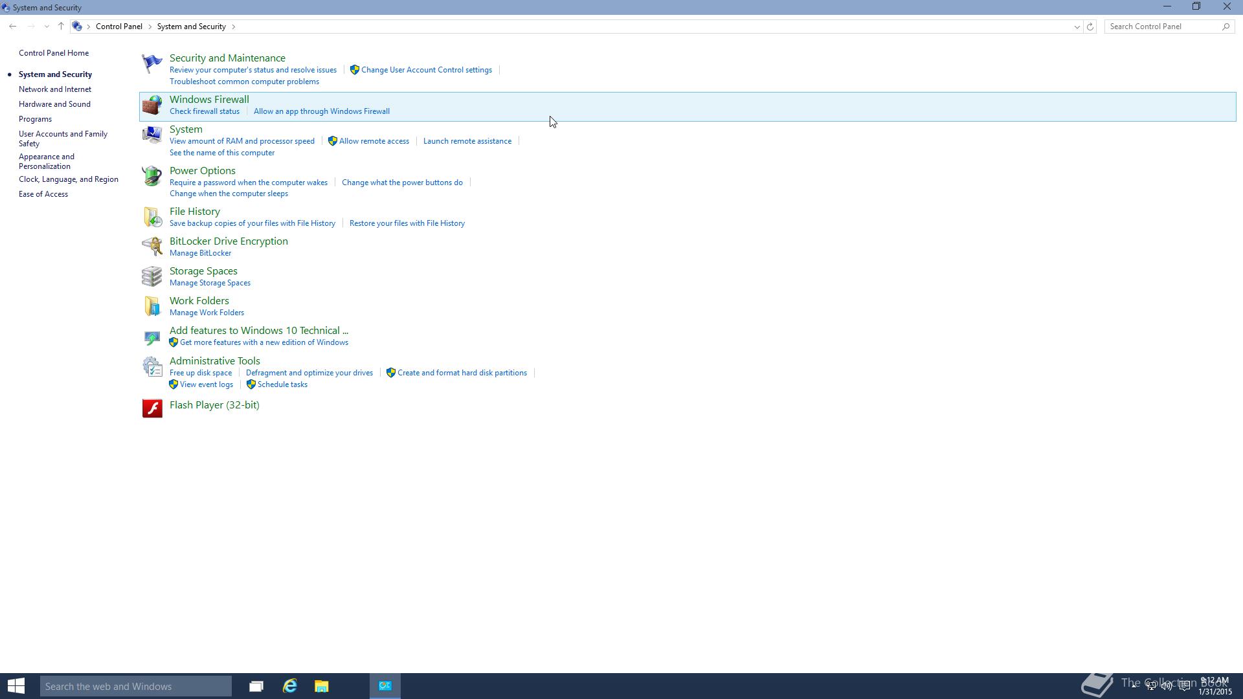Screen dimensions: 1243x699
Task: Click the Storage Spaces drives icon
Action: pos(152,276)
